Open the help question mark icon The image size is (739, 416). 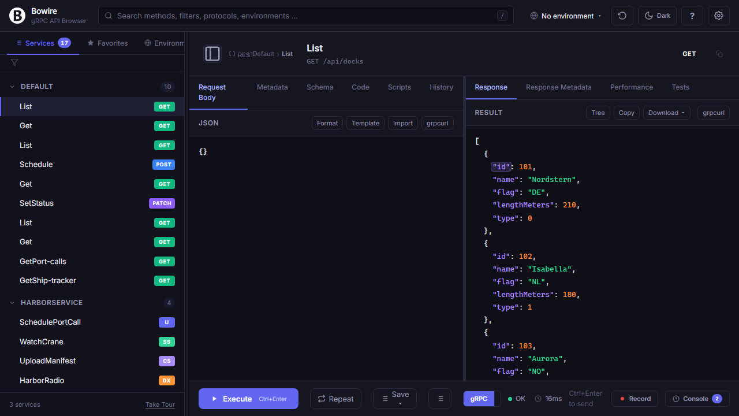click(692, 16)
